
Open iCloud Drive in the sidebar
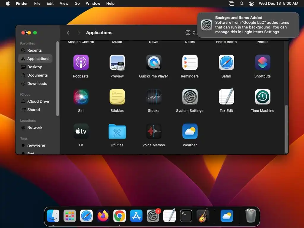pyautogui.click(x=36, y=102)
